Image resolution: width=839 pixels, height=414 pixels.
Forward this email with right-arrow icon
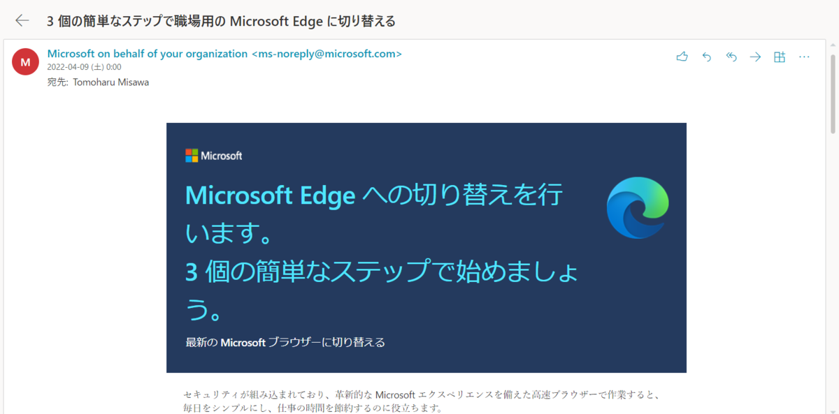[x=755, y=57]
